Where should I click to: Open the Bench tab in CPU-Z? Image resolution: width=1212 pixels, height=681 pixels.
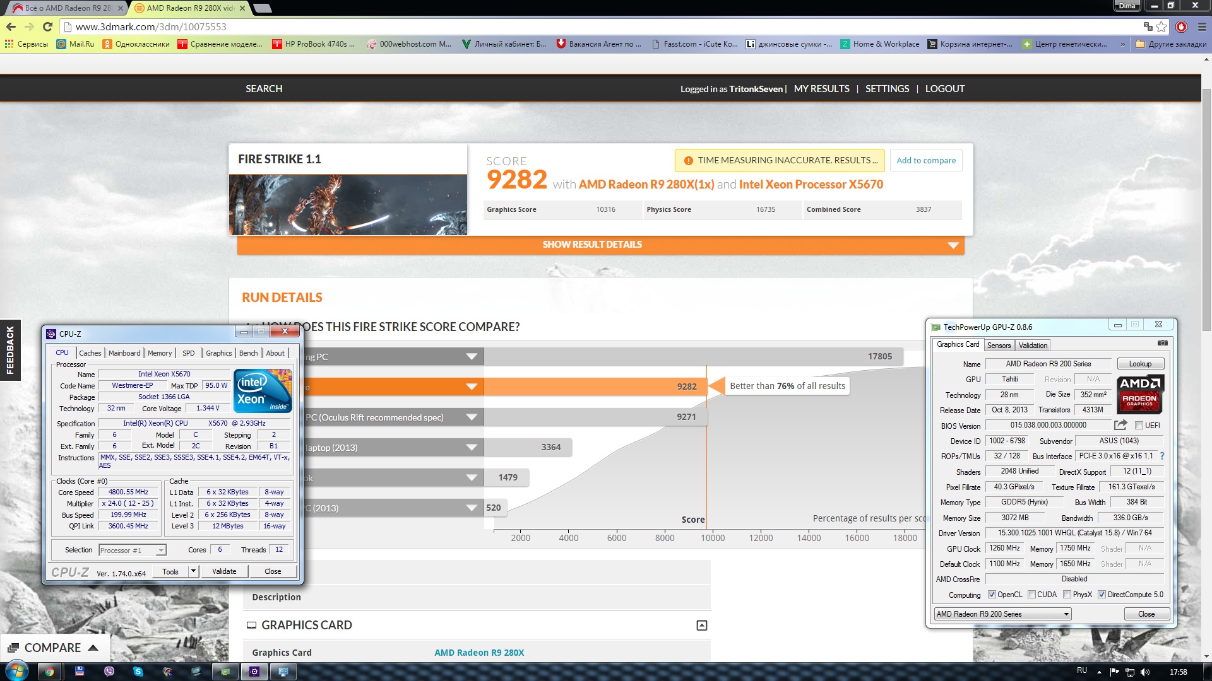click(248, 353)
